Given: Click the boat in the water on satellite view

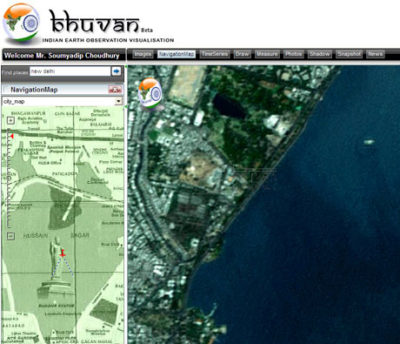Looking at the screenshot, I should point(369,142).
